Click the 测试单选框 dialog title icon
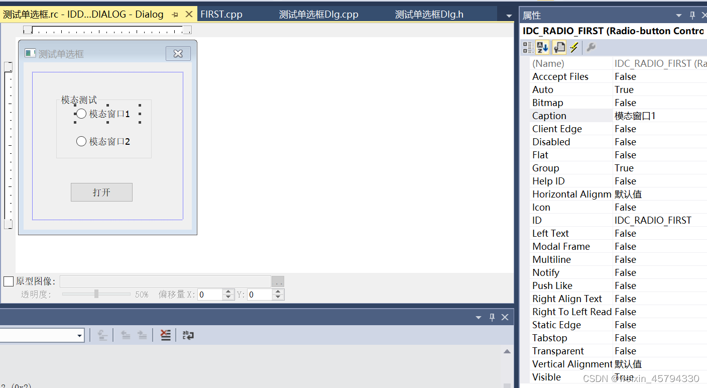Screen dimensions: 707x388 tap(30, 53)
